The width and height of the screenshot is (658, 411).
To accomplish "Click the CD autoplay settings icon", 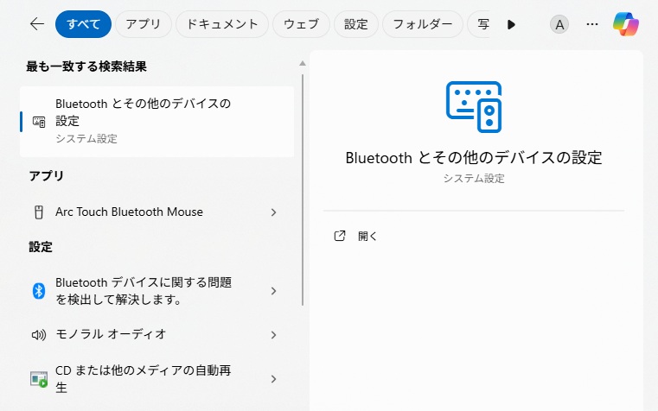I will (38, 379).
